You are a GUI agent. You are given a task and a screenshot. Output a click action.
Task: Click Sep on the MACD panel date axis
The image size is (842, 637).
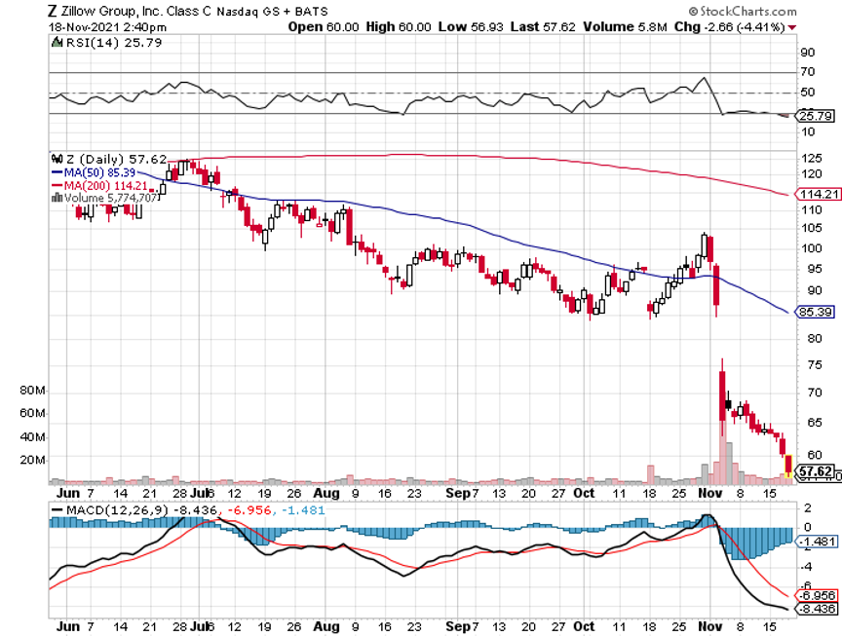(x=458, y=626)
